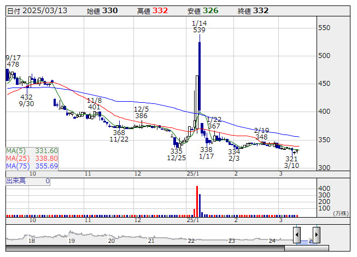This screenshot has height=257, width=357.
Task: Click the 12/5 386 label
Action: (141, 113)
